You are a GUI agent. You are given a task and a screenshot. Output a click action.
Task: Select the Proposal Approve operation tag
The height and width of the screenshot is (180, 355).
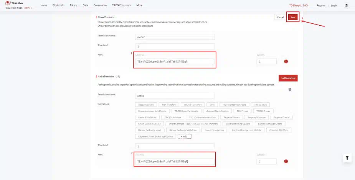click(x=256, y=117)
